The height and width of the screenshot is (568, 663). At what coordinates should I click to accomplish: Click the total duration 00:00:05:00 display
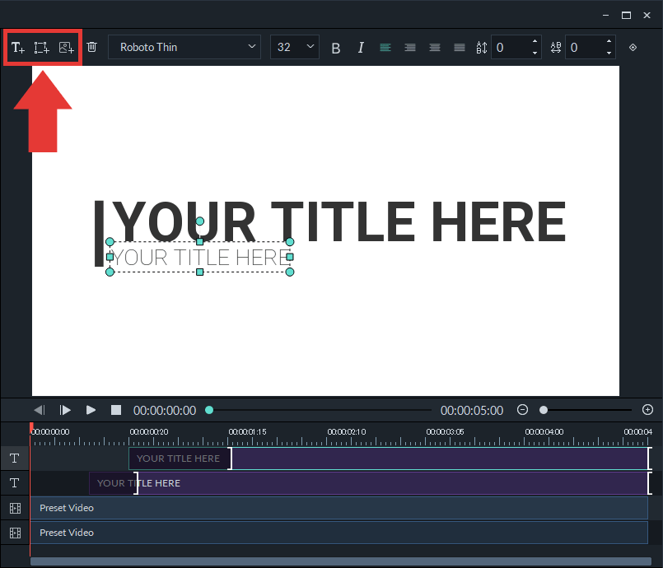coord(472,411)
